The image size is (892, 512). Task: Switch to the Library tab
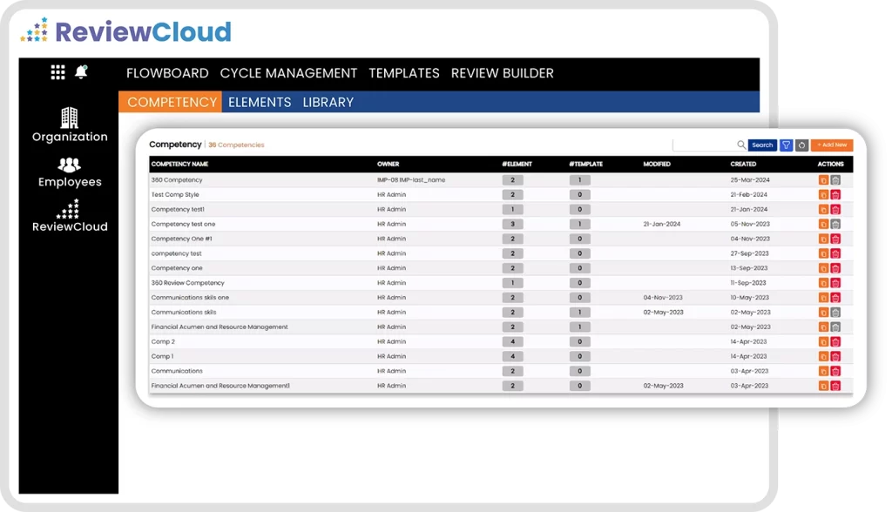(x=328, y=103)
